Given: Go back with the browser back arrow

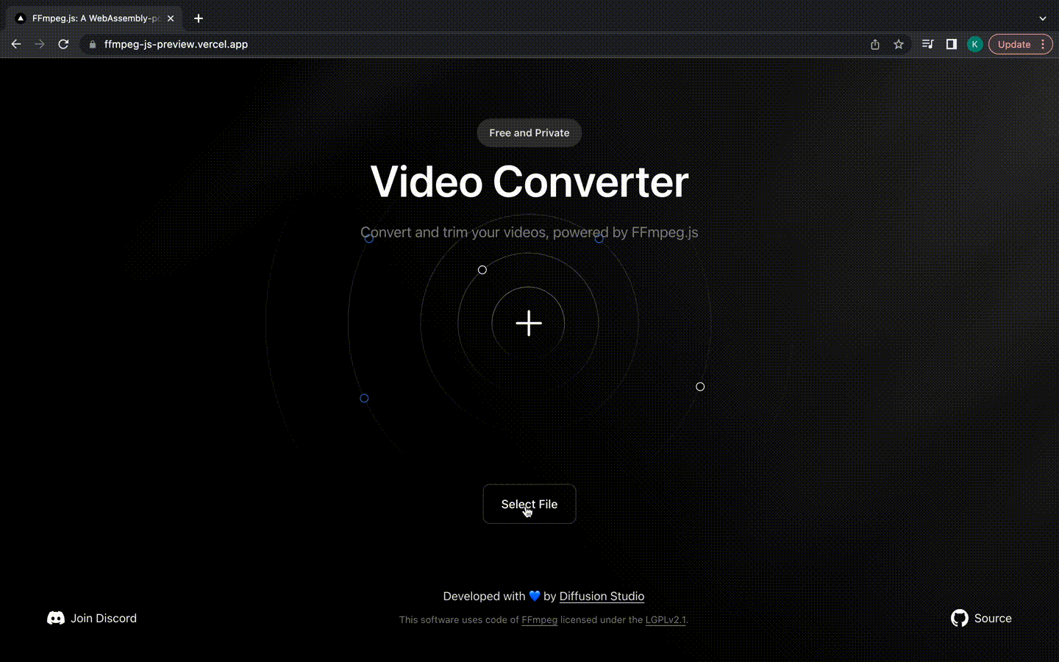Looking at the screenshot, I should [x=16, y=44].
